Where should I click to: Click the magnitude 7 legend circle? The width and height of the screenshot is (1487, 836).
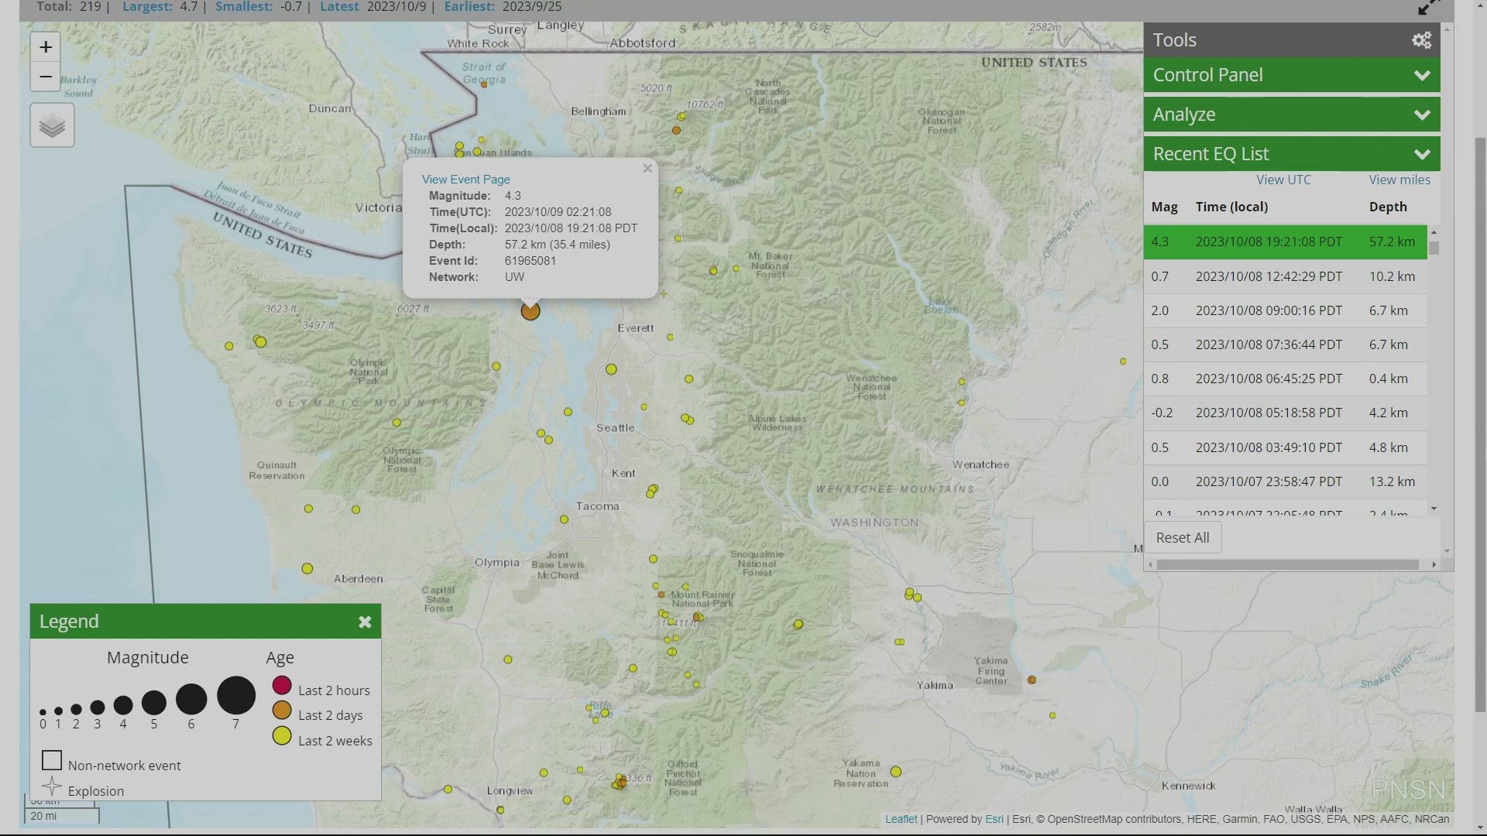point(236,695)
